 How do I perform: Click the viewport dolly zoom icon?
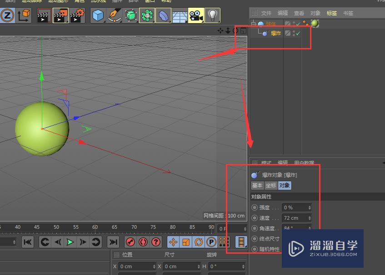[228, 31]
